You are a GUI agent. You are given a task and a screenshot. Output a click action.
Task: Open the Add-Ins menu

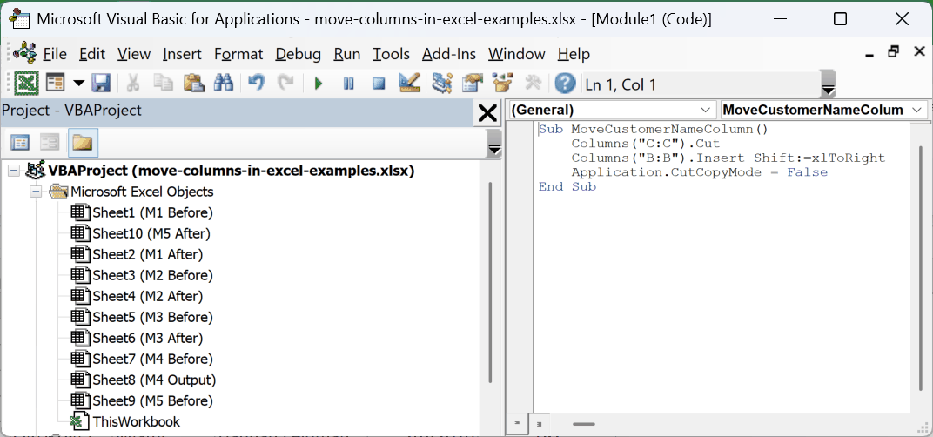449,54
